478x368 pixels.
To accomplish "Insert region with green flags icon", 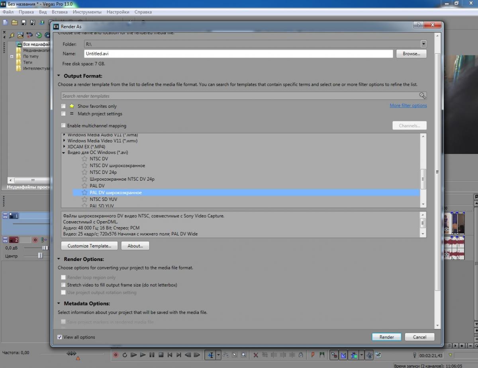I will [x=322, y=355].
